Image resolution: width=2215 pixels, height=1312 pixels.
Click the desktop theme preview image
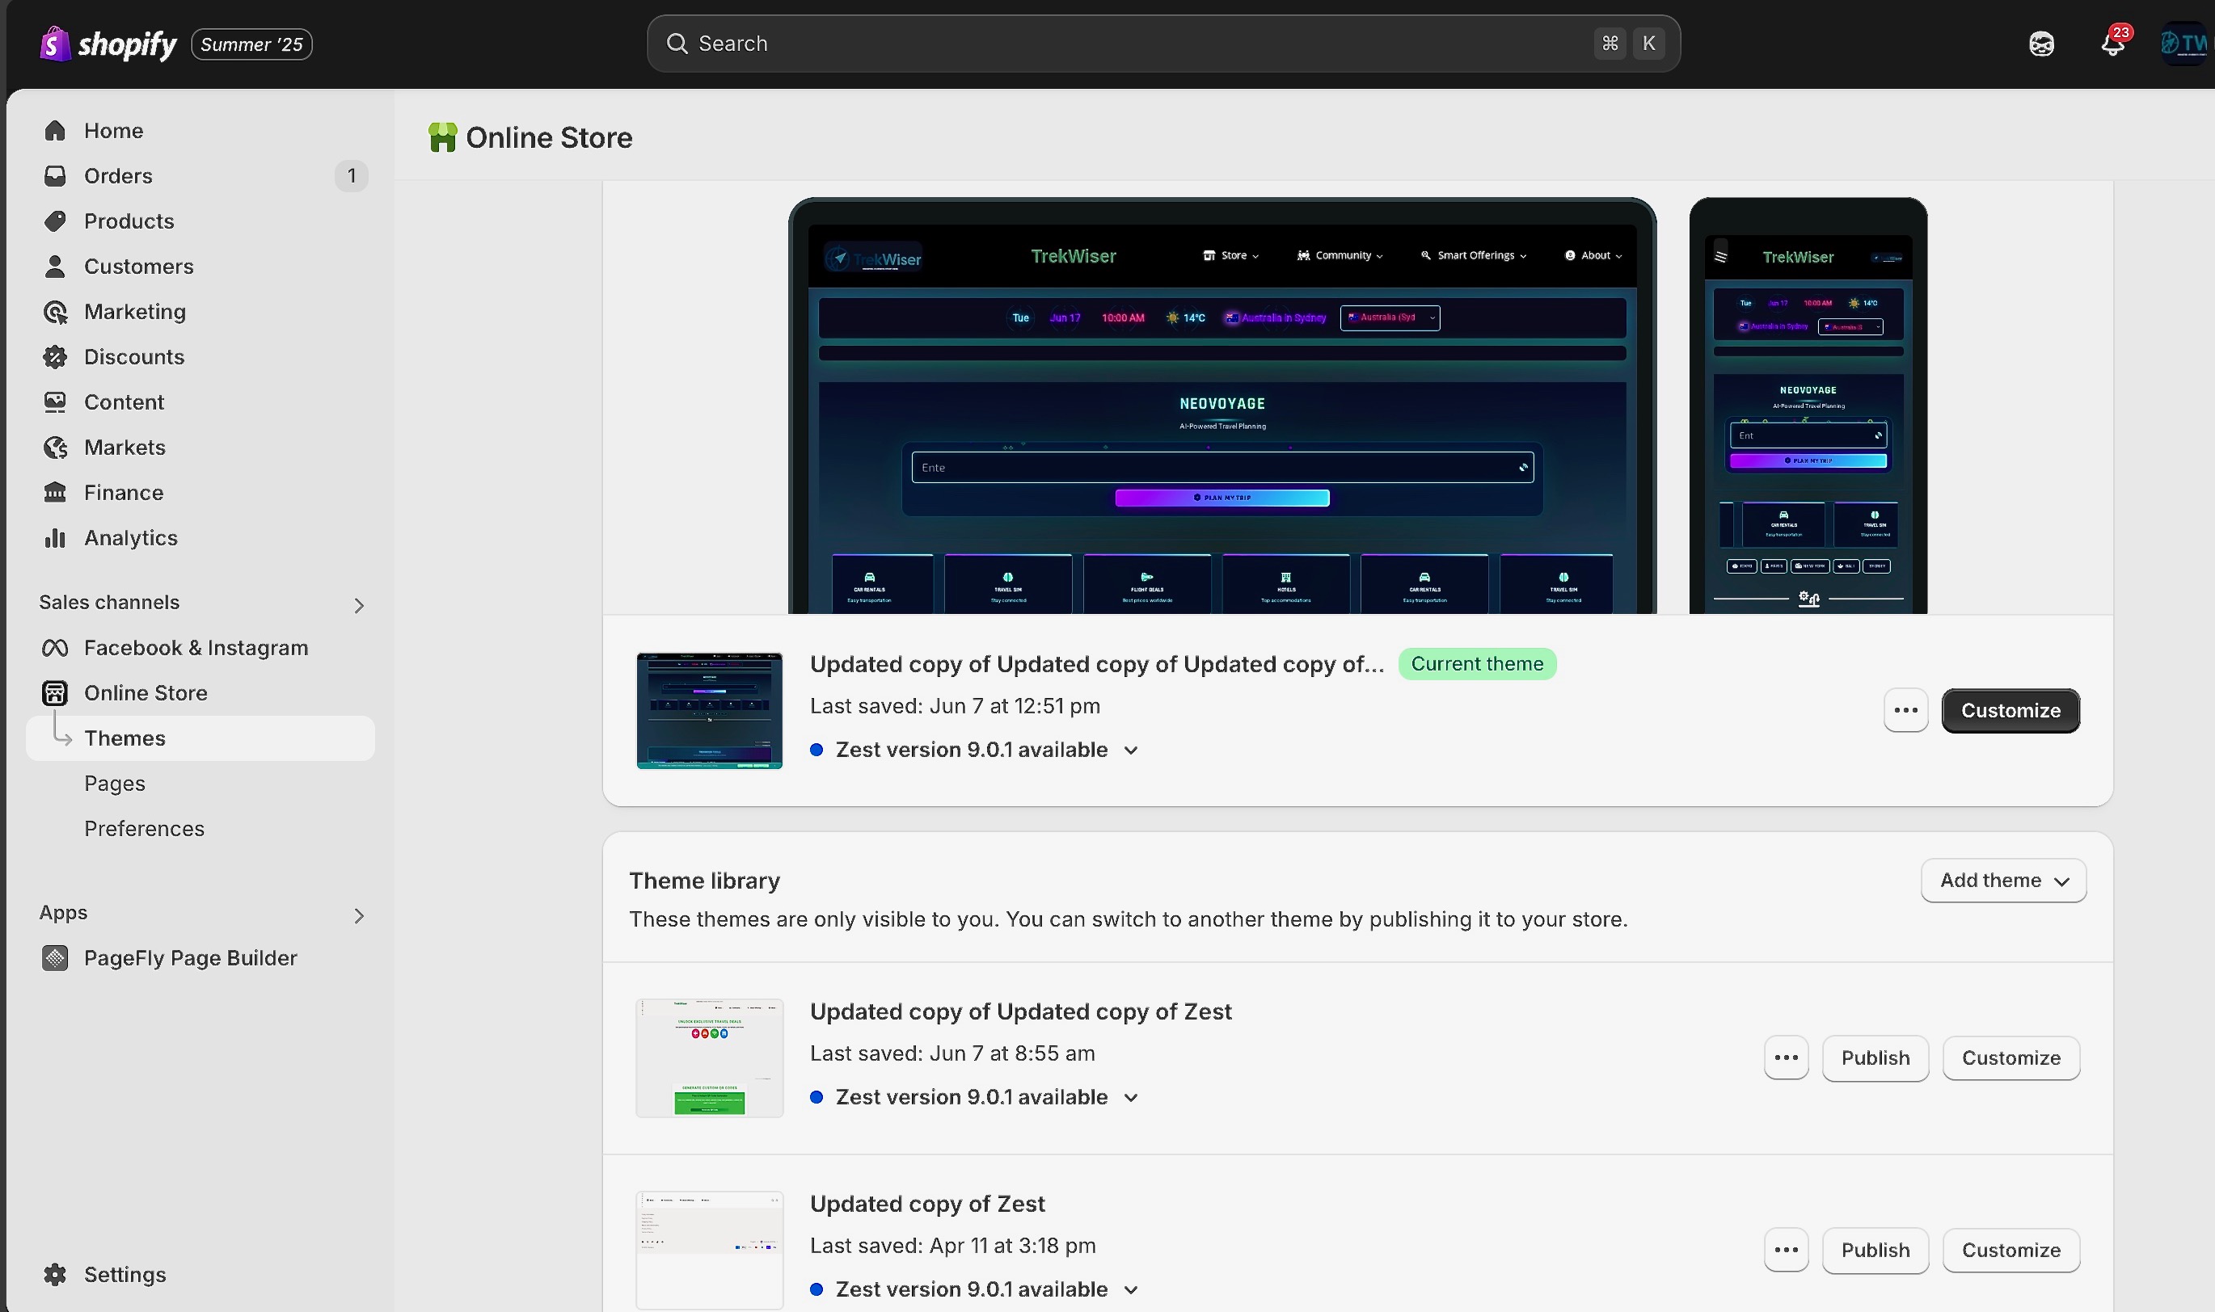pos(1221,406)
